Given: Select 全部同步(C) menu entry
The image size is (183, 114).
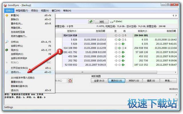Looking at the screenshot, I should 29,54.
